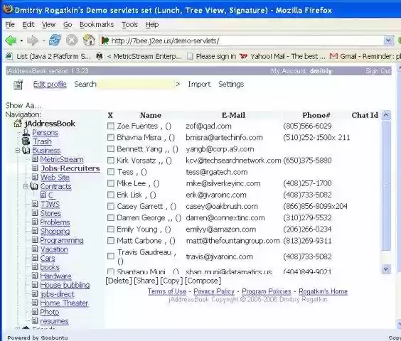
Task: Click the icon next to Cars folder
Action: point(35,258)
